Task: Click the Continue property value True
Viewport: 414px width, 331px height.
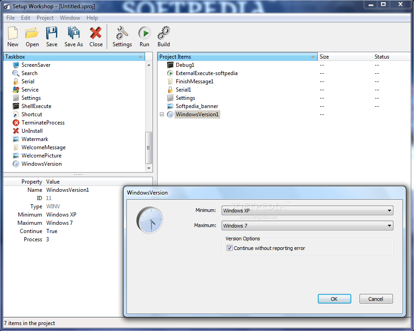Action: [x=52, y=231]
